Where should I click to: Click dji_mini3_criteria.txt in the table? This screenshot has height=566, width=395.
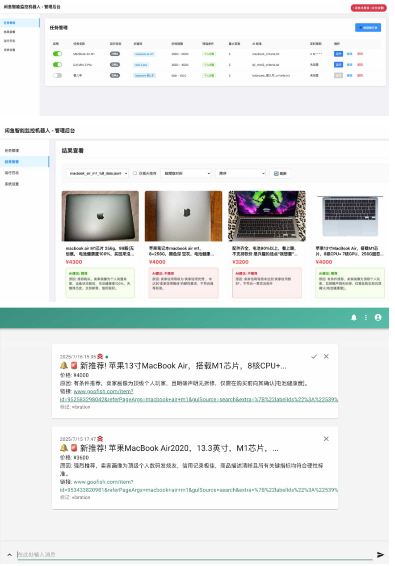[x=265, y=64]
